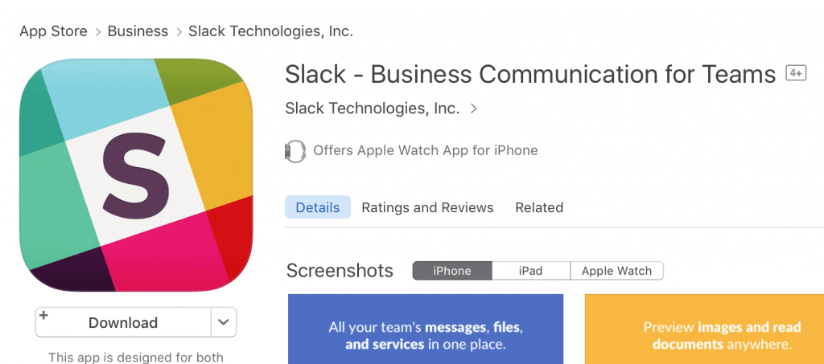The height and width of the screenshot is (364, 824).
Task: Open Slack Technologies, Inc. developer link
Action: 373,108
